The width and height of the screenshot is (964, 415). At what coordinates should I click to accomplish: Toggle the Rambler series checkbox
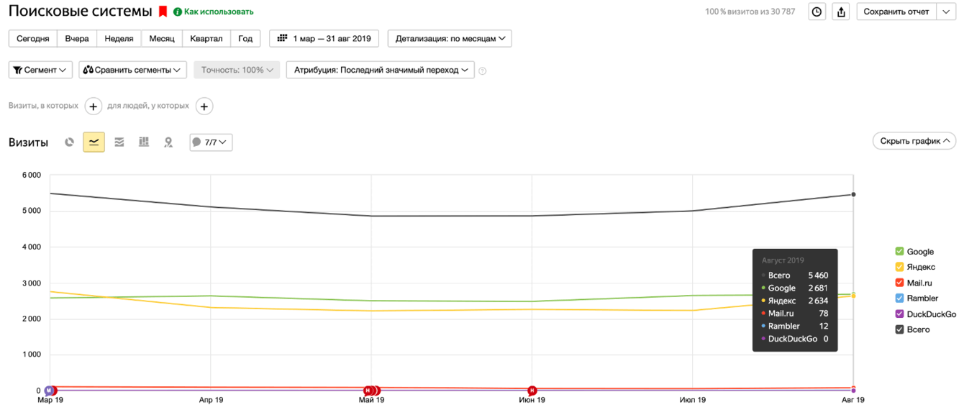(x=899, y=298)
